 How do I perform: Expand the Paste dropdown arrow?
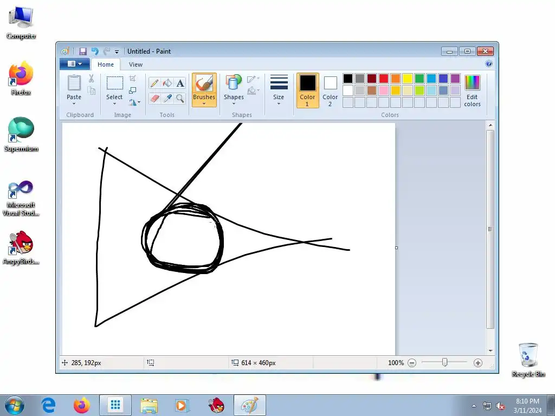coord(74,103)
